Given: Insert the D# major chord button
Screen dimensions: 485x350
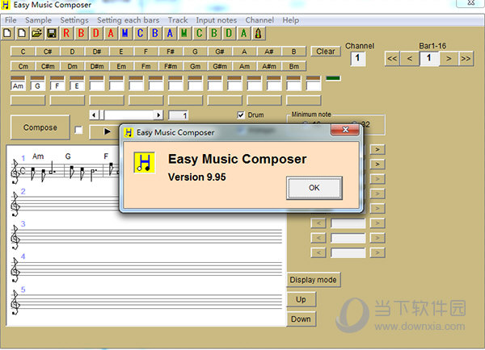Looking at the screenshot, I should point(96,52).
